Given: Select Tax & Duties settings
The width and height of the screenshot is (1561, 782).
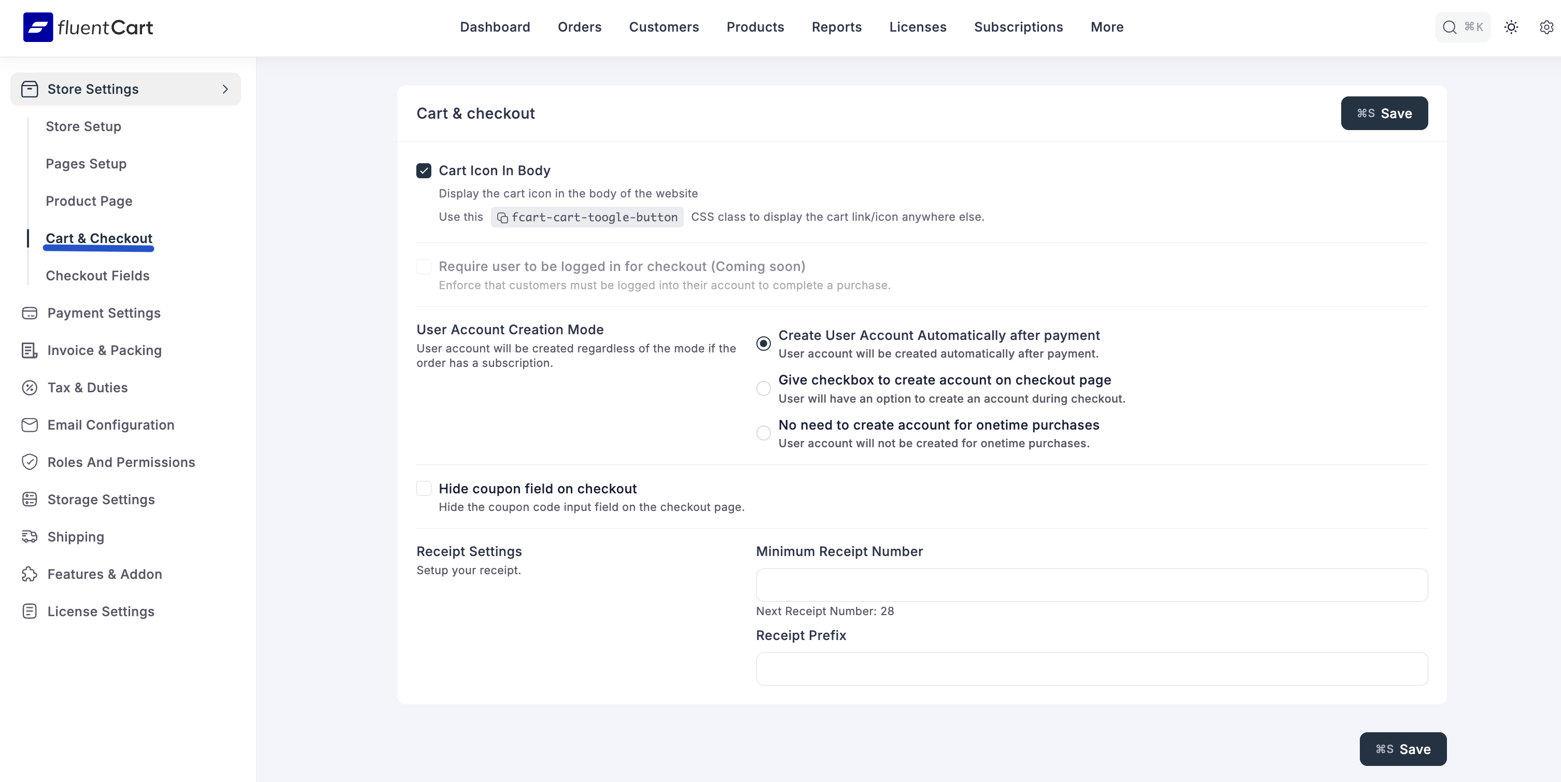Looking at the screenshot, I should [x=87, y=388].
